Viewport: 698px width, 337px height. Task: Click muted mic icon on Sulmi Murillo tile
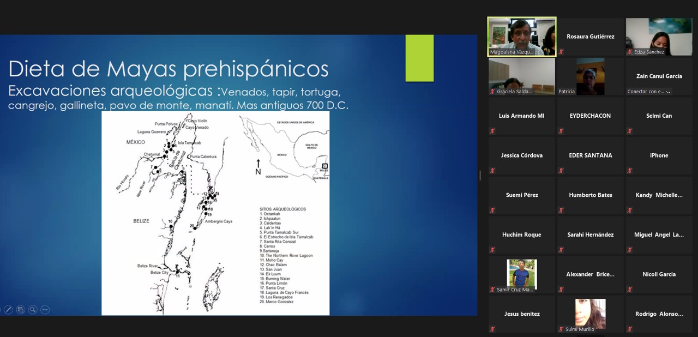tap(561, 329)
